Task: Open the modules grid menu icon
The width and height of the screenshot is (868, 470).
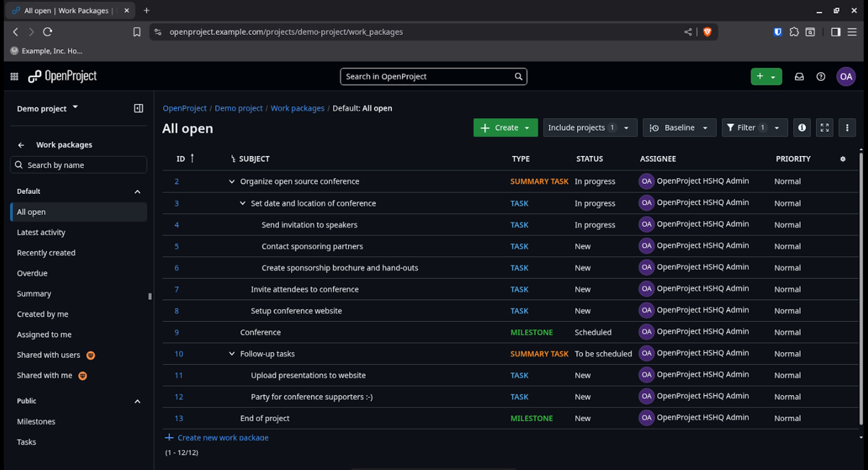Action: click(x=14, y=77)
